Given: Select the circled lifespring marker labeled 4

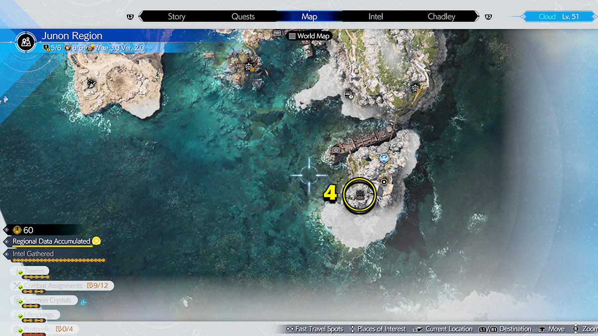Looking at the screenshot, I should point(359,194).
